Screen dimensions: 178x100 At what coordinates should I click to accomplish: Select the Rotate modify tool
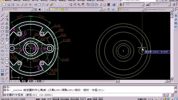7,39
